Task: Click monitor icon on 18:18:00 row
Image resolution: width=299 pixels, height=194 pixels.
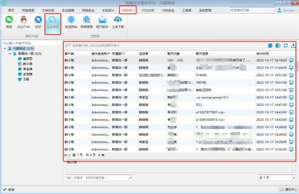Action: click(x=291, y=60)
